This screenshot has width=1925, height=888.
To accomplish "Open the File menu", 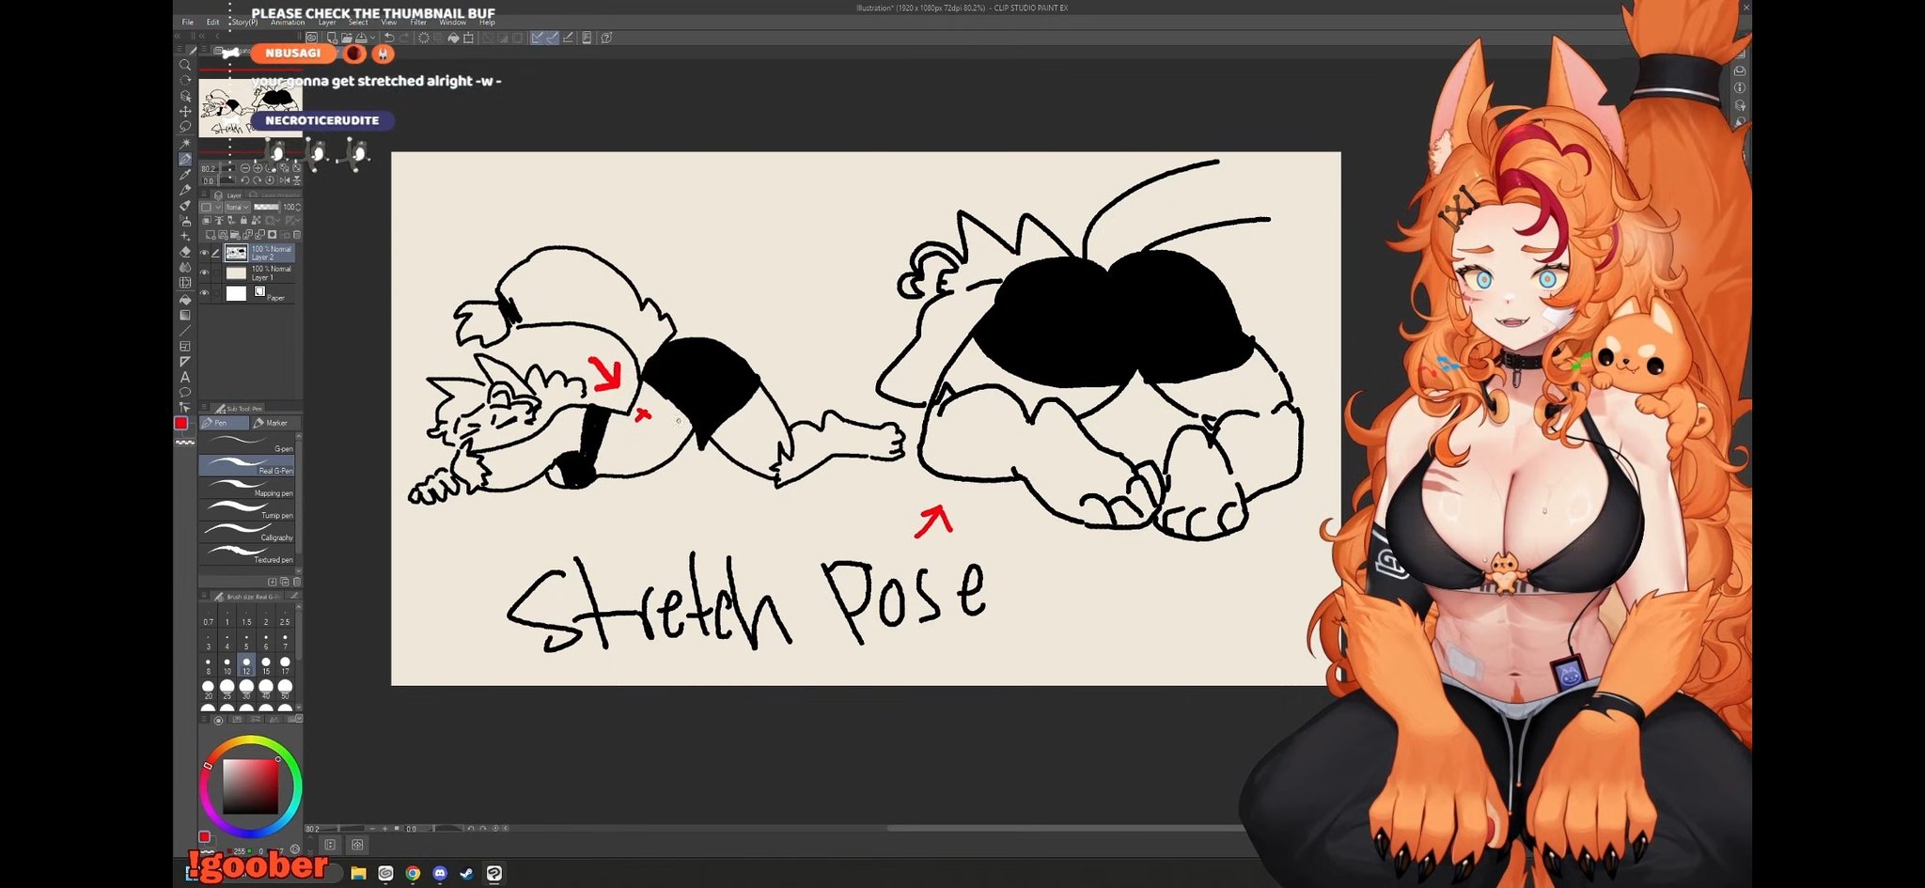I will (x=188, y=22).
